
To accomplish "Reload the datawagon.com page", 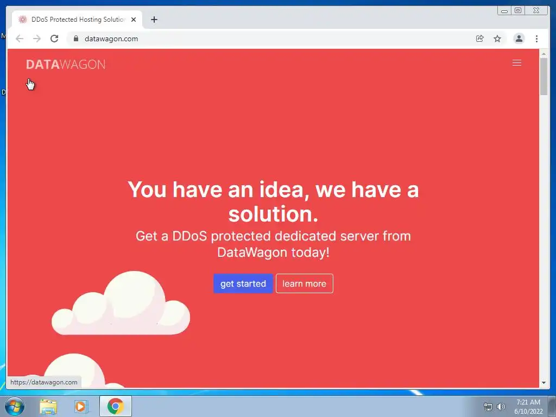I will point(54,39).
